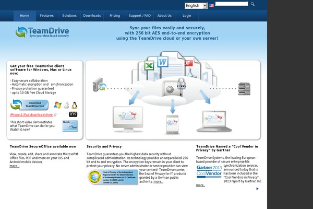Screen dimensions: 313x209
Task: Click the Security and Privacy heading
Action: pyautogui.click(x=104, y=146)
